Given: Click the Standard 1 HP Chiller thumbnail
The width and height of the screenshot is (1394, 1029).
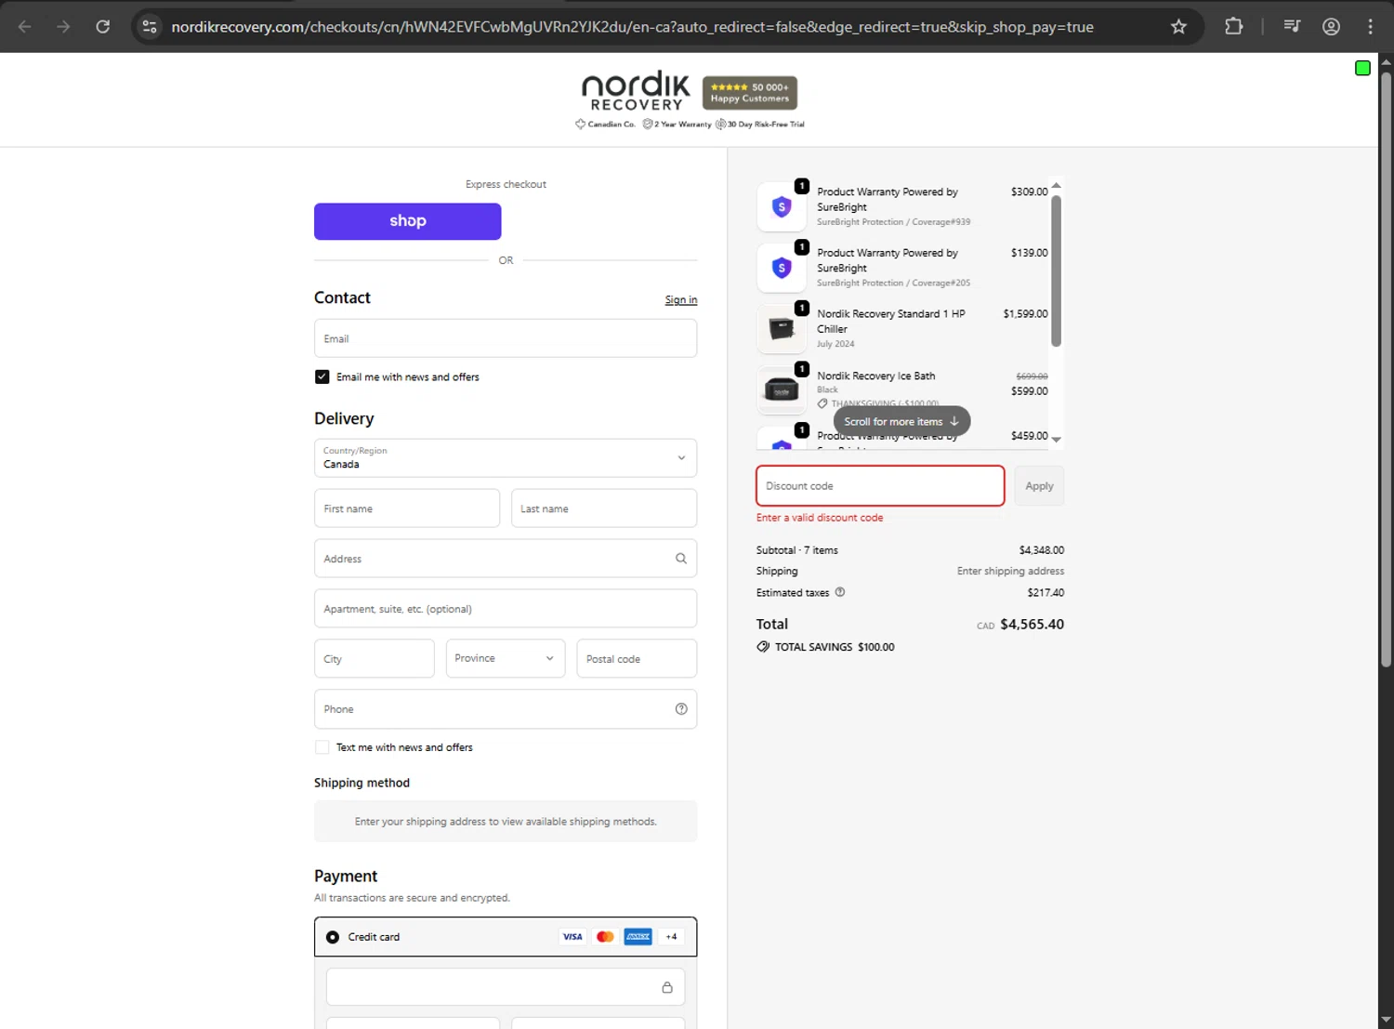Looking at the screenshot, I should point(782,329).
